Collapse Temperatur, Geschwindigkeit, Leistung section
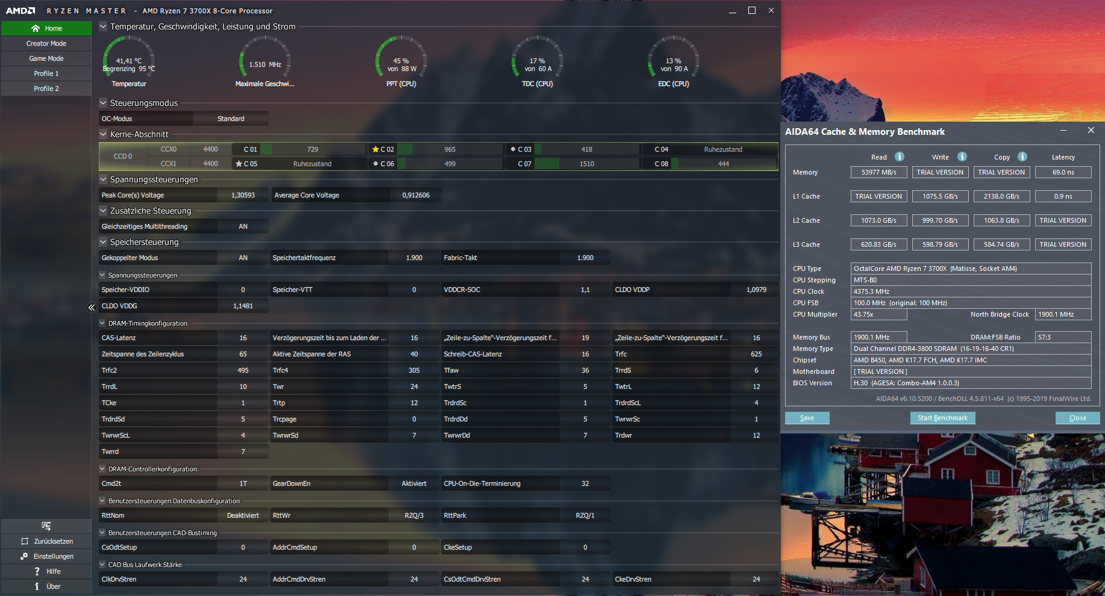 click(x=103, y=26)
